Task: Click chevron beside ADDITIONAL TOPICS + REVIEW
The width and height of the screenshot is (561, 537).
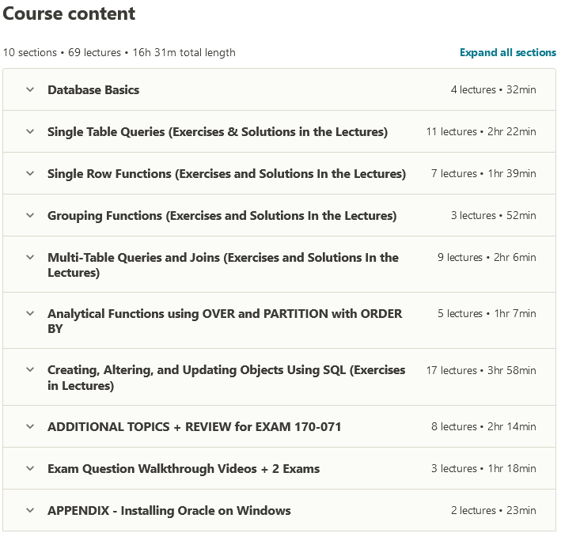Action: click(30, 427)
